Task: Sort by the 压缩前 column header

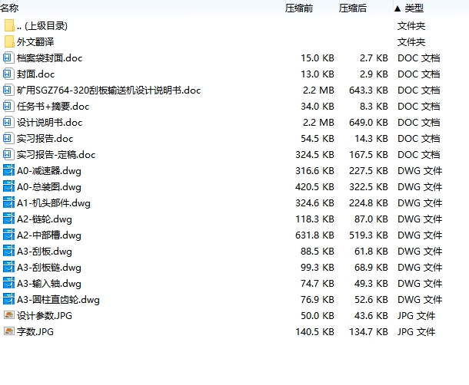Action: 299,8
